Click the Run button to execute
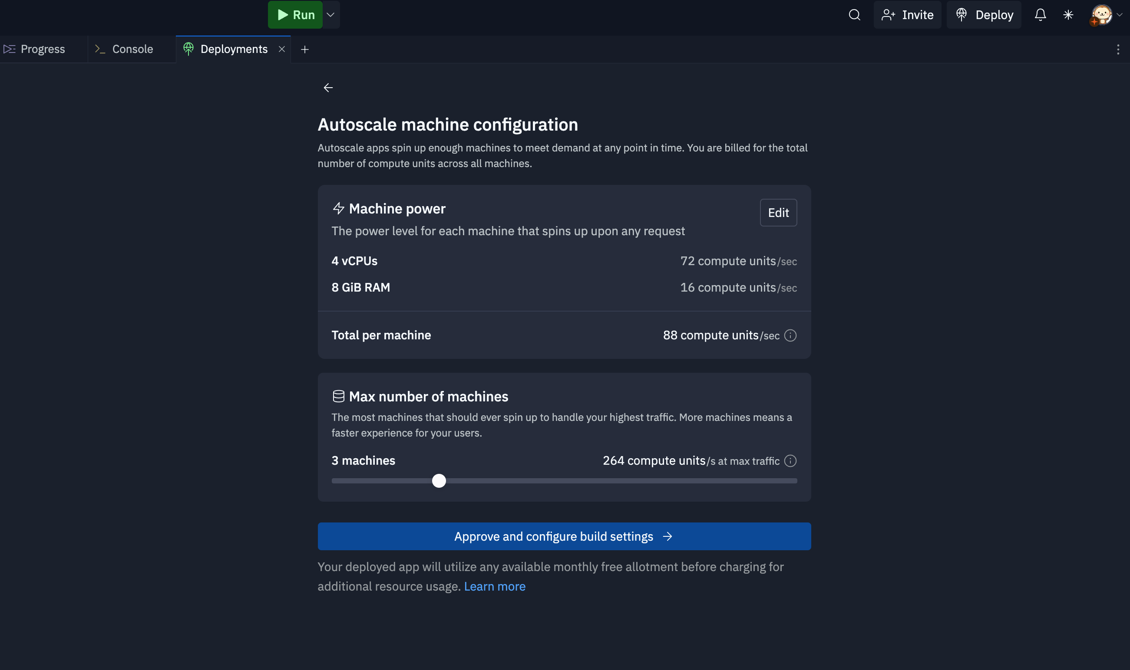Screen dimensions: 1130x670 pos(295,14)
